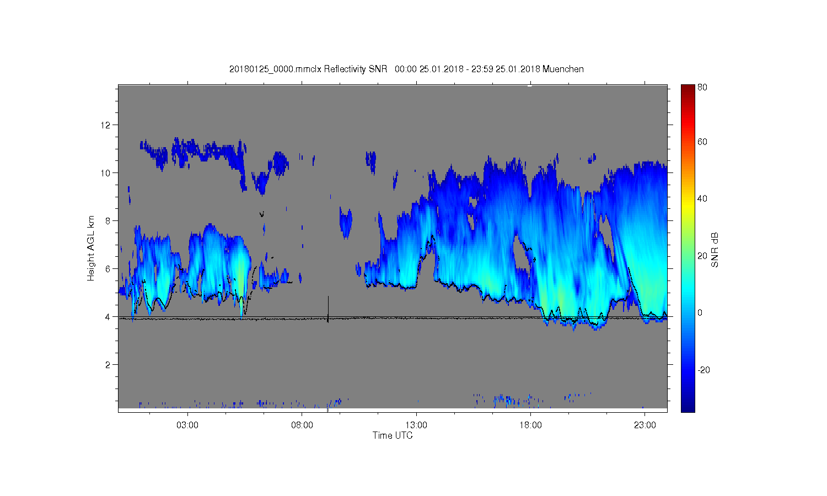Click the 8 km height tick label
The width and height of the screenshot is (827, 496).
[x=108, y=221]
